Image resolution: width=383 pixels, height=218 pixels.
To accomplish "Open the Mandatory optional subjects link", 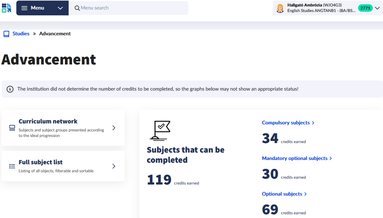I will [295, 158].
